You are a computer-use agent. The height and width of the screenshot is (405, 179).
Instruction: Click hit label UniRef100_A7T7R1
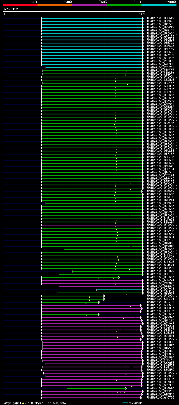click(161, 302)
